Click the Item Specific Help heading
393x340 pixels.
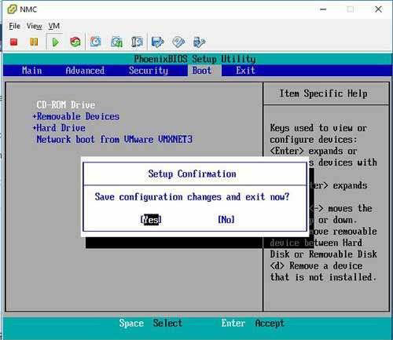pos(323,93)
